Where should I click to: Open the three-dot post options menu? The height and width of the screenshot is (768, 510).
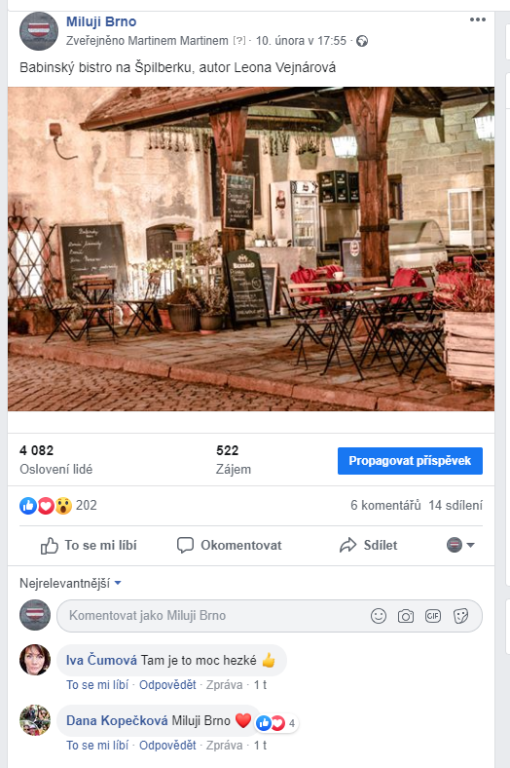477,19
